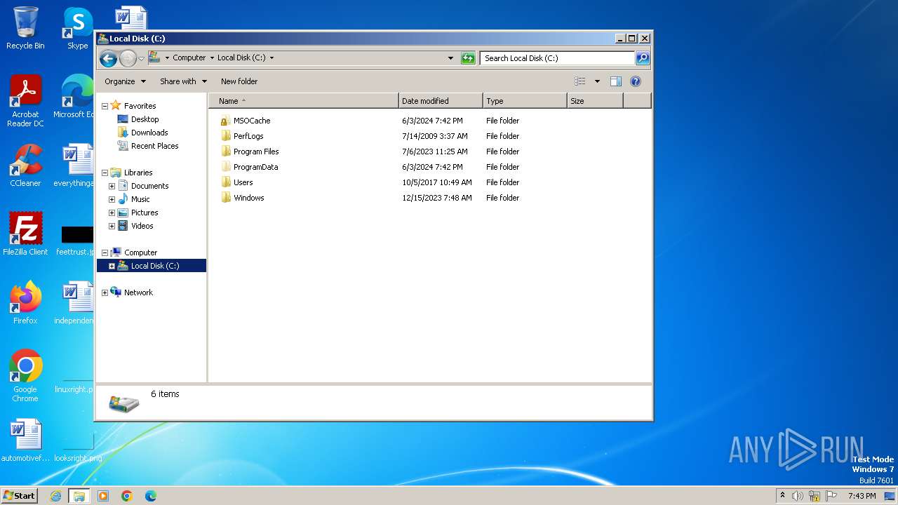898x505 pixels.
Task: Sort by Date modified column header
Action: 441,101
